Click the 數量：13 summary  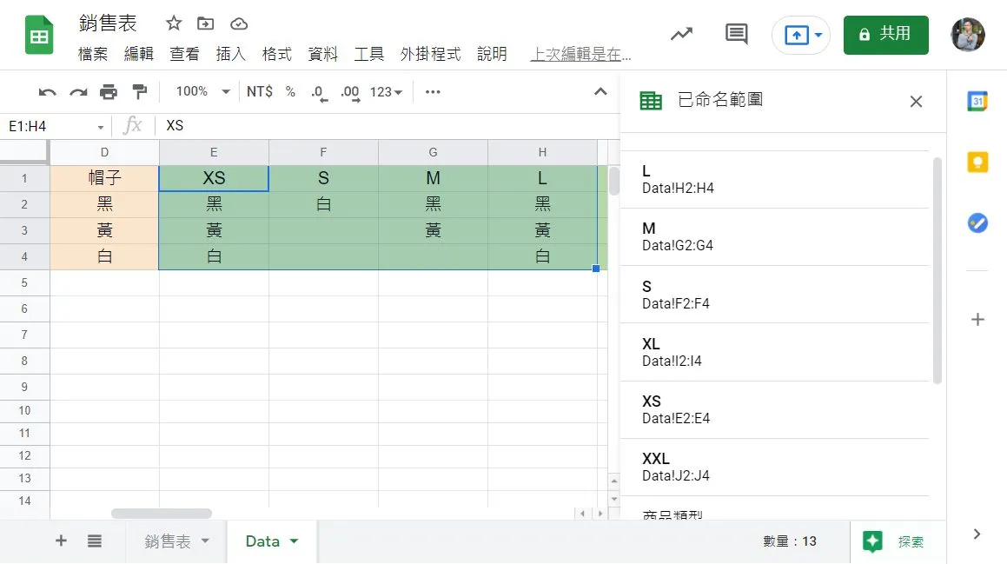pos(789,541)
